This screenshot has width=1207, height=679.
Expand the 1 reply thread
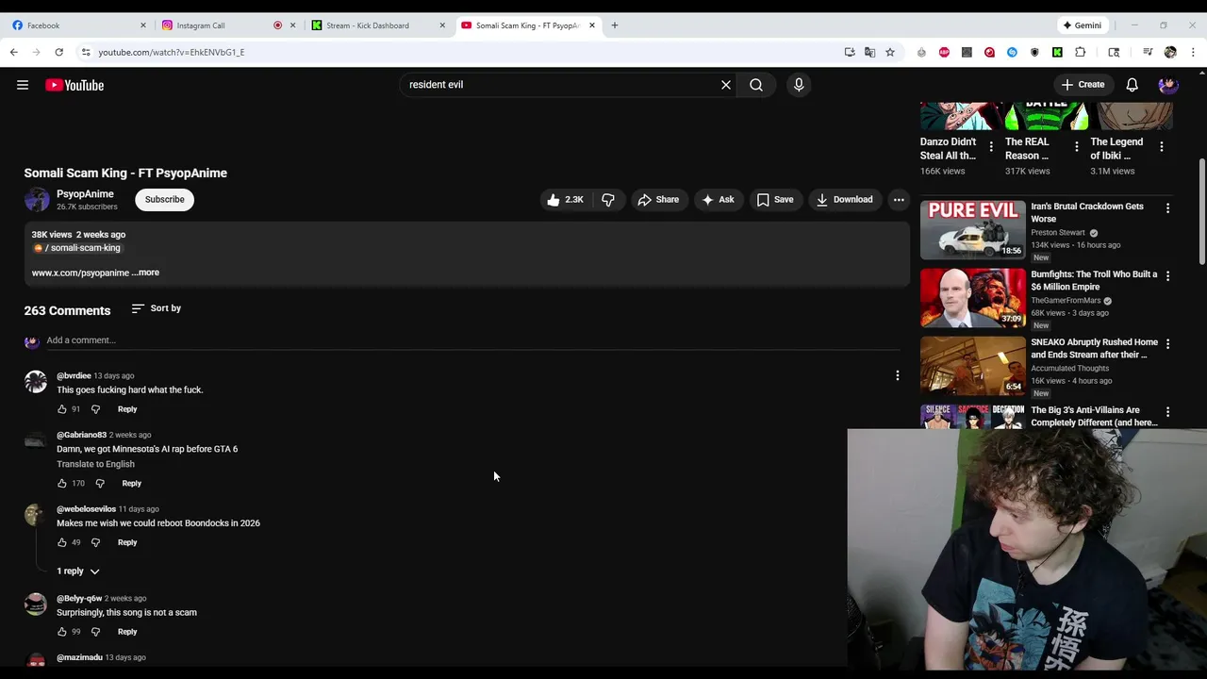click(78, 571)
